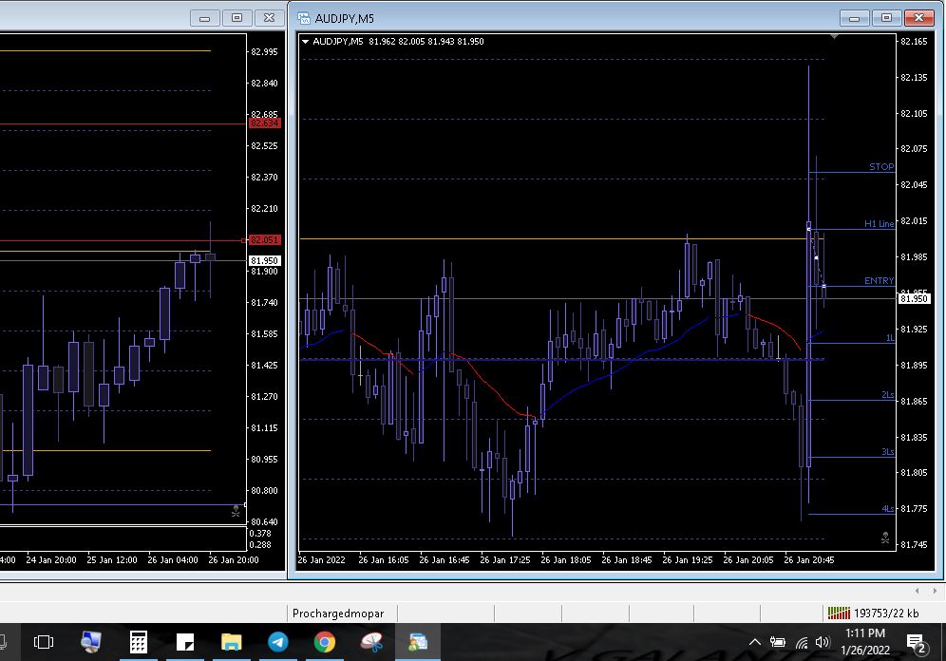946x661 pixels.
Task: Select the ENTRY line label
Action: tap(879, 281)
